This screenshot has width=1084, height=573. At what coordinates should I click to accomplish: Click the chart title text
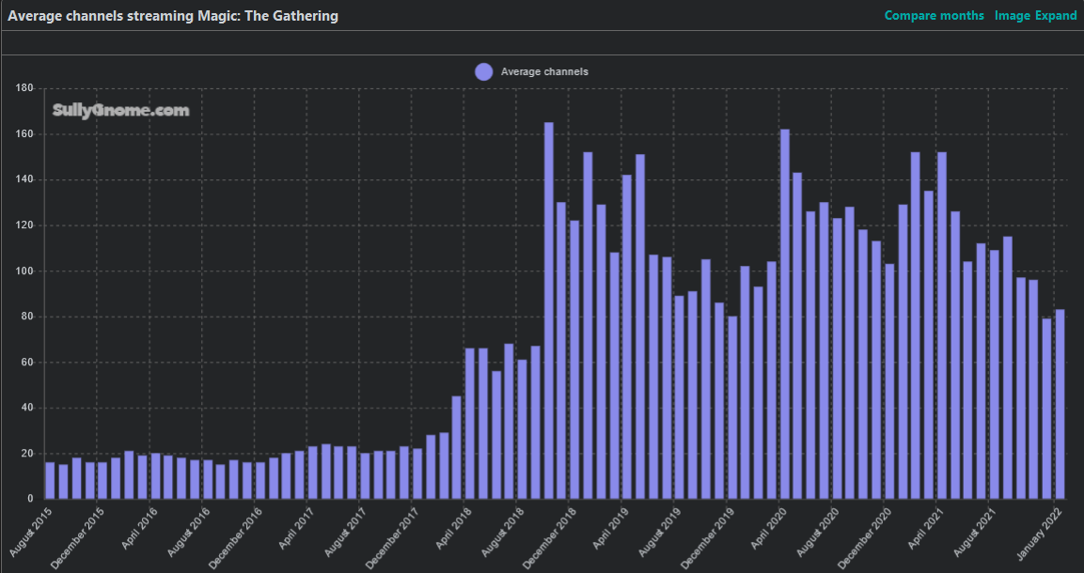(173, 15)
